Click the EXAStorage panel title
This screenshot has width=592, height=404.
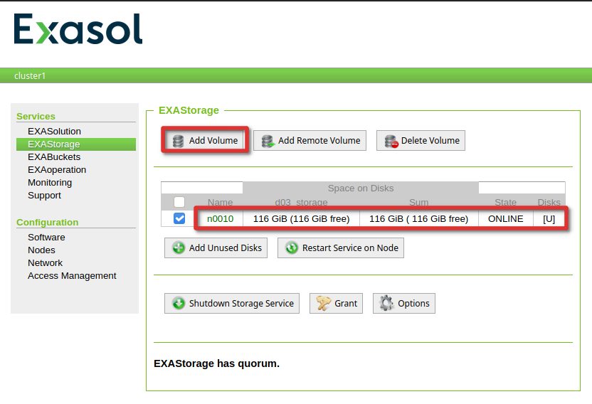point(189,110)
